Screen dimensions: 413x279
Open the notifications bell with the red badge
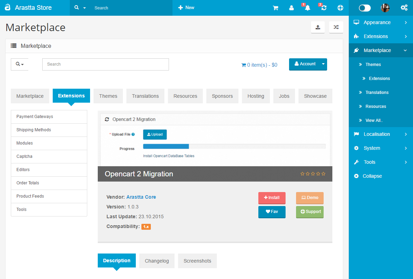(307, 8)
